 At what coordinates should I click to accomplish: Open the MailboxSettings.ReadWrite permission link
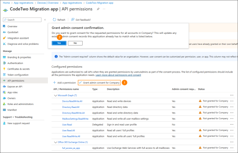[75, 119]
